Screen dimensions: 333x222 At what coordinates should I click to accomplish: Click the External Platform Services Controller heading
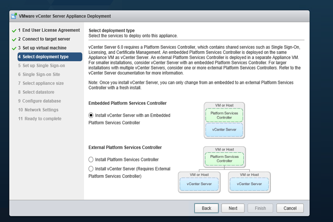coord(125,147)
